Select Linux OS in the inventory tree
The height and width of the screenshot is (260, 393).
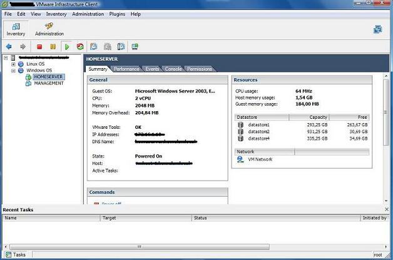click(x=35, y=64)
